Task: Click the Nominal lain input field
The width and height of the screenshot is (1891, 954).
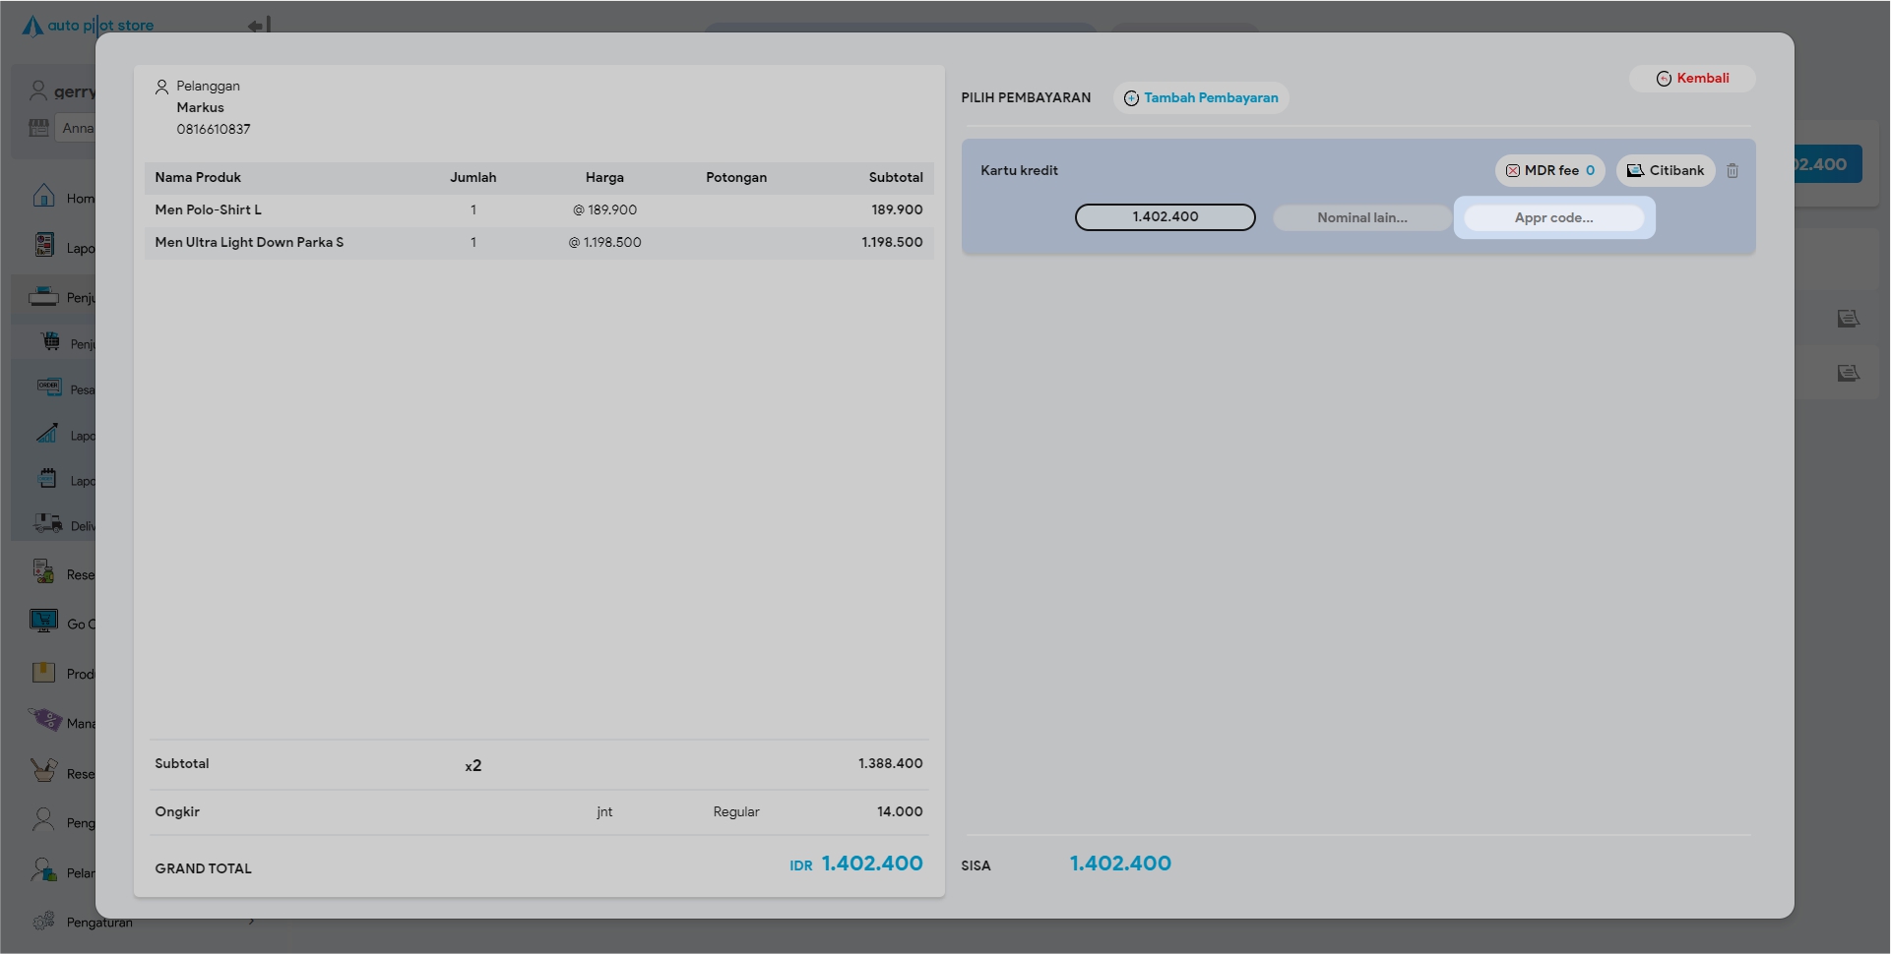Action: point(1361,218)
